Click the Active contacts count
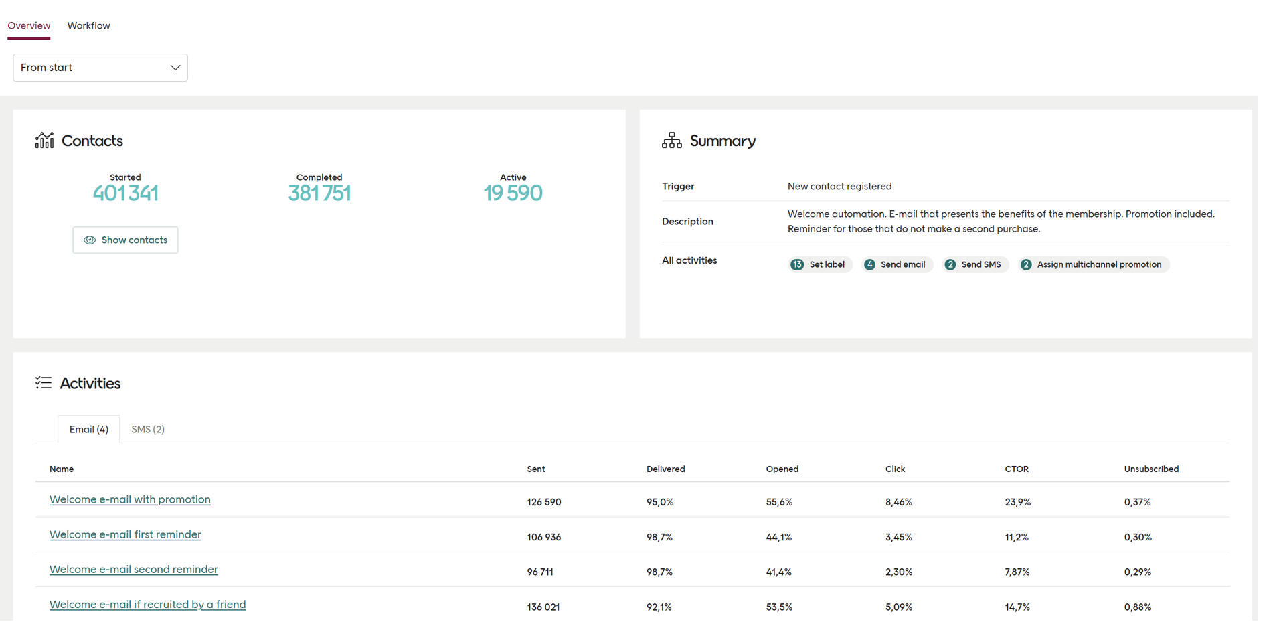 [513, 193]
